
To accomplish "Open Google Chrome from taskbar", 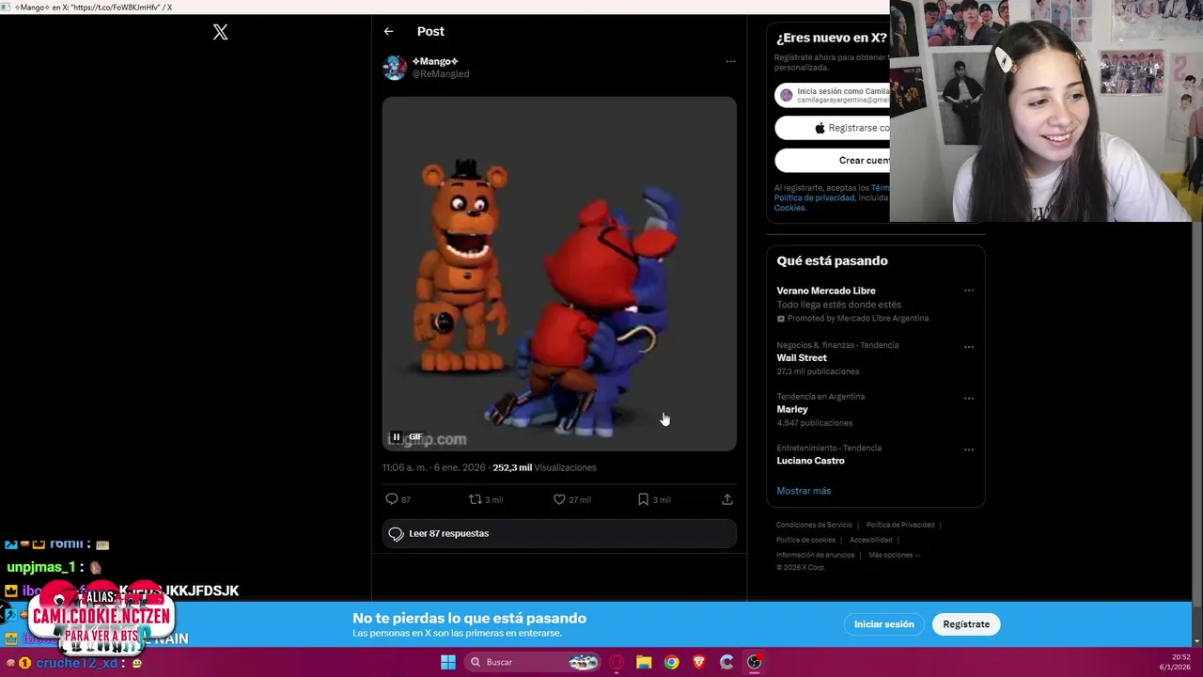I will click(671, 662).
